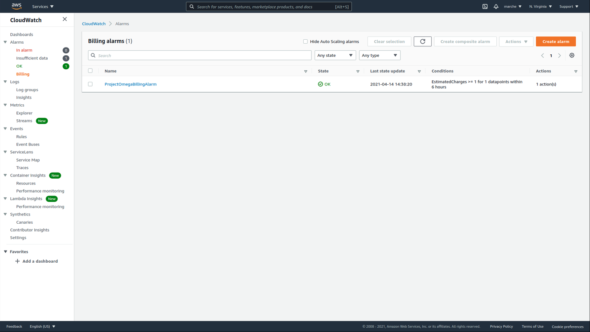This screenshot has width=590, height=332.
Task: Sort by Last state update arrow
Action: coord(419,71)
